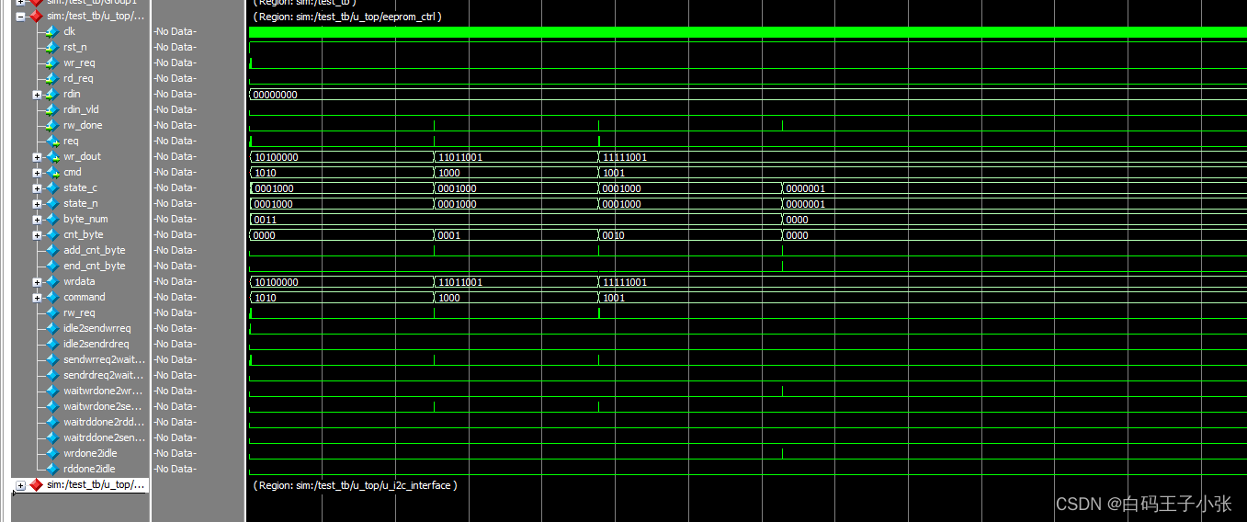
Task: Select the sendwrreq2wait signal diamond icon
Action: pos(52,359)
